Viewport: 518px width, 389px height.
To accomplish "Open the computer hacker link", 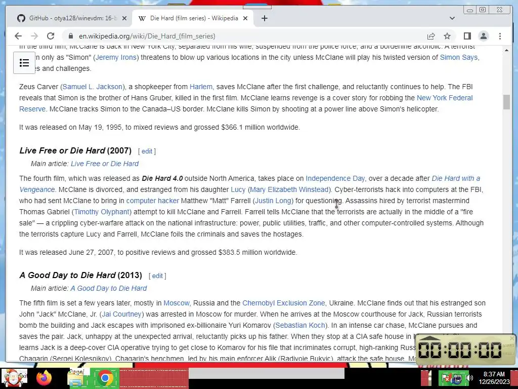I will [153, 201].
